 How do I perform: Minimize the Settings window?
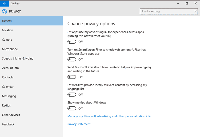(x=178, y=3)
